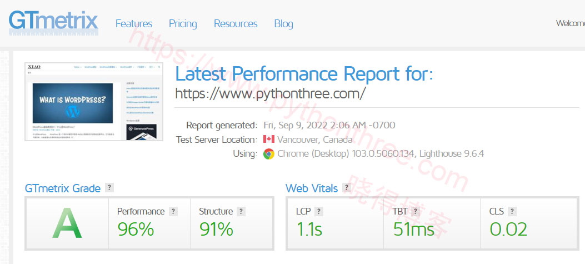Click the 91% Structure score
The width and height of the screenshot is (585, 264).
pos(216,229)
